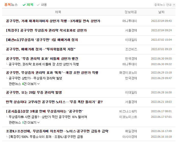Open 공구우먼, 무상증자 권리락 효과 '톡톡' article
The image size is (177, 142).
[x=52, y=73]
